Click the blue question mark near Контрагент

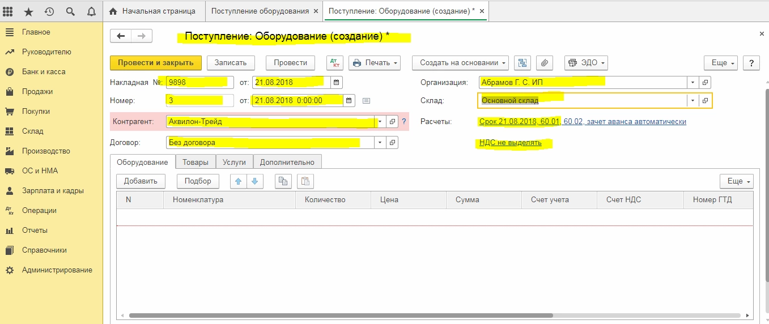pyautogui.click(x=404, y=122)
